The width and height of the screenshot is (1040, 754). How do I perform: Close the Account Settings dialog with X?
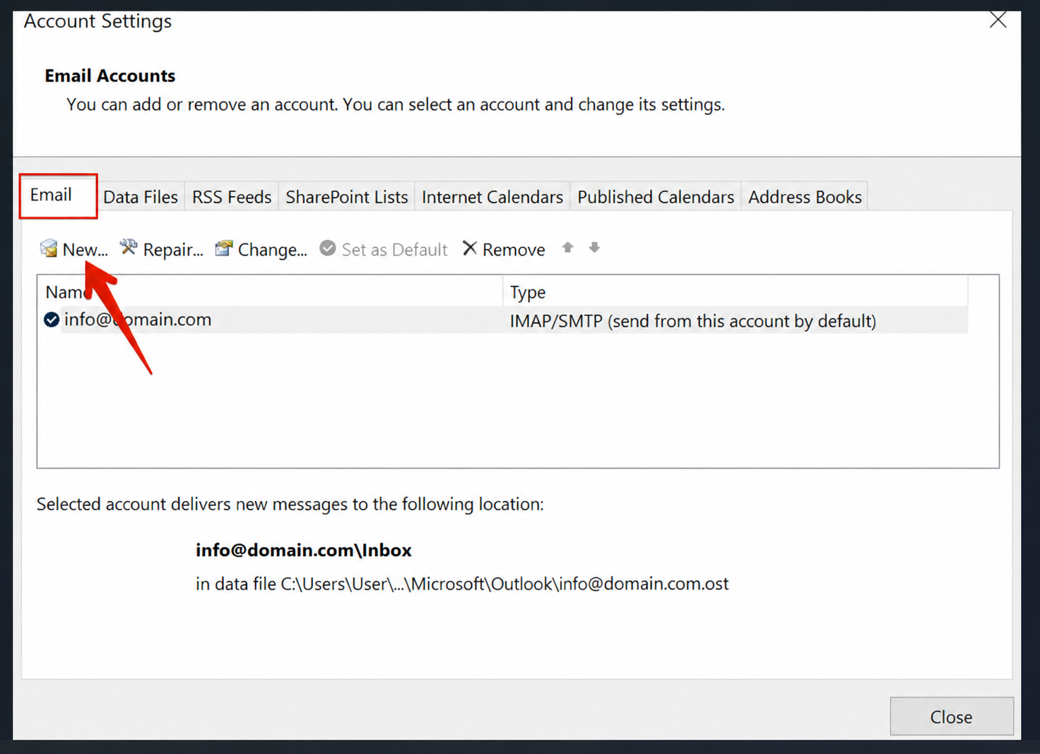pos(998,20)
